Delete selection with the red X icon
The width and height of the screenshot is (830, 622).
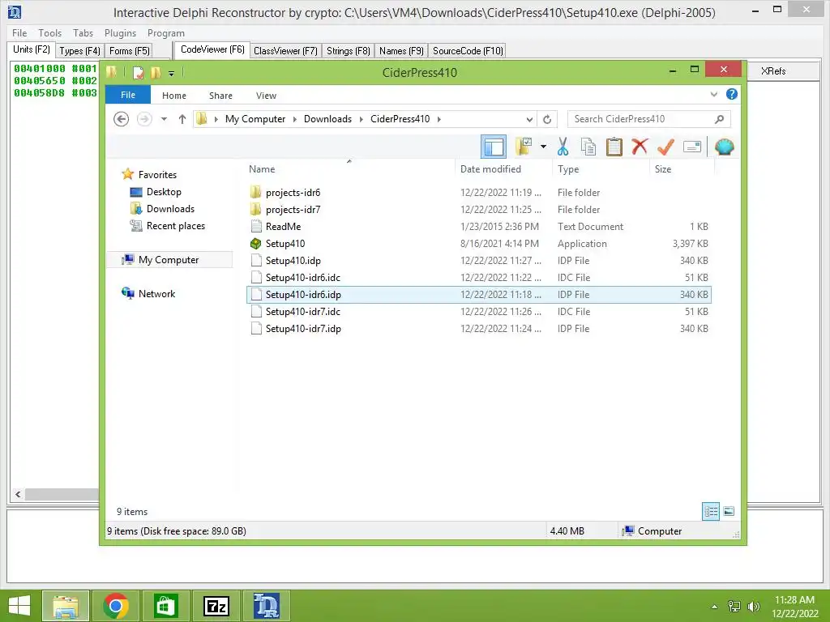coord(640,147)
